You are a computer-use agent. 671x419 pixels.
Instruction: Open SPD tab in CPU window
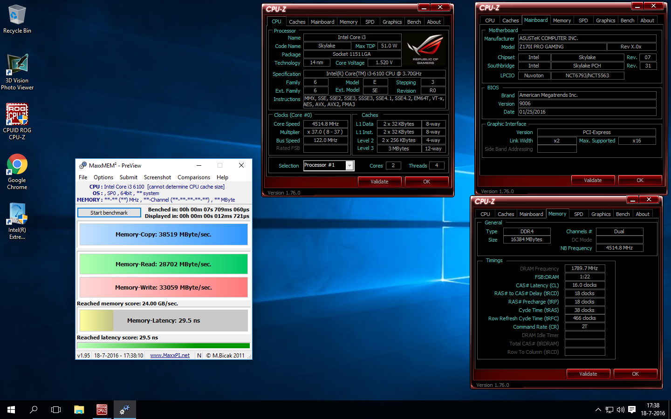370,22
